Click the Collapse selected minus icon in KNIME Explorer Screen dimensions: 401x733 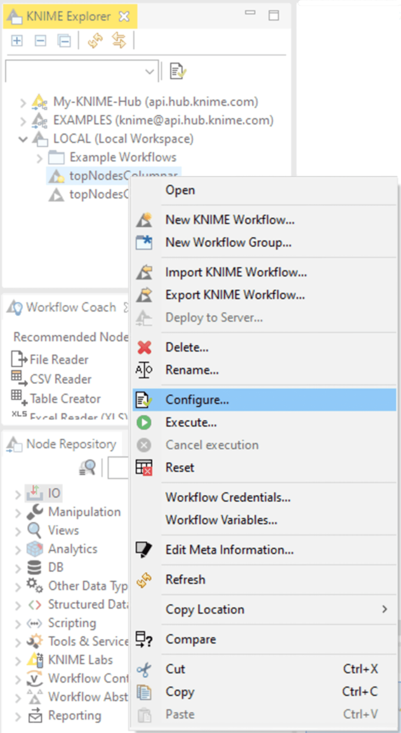coord(40,41)
